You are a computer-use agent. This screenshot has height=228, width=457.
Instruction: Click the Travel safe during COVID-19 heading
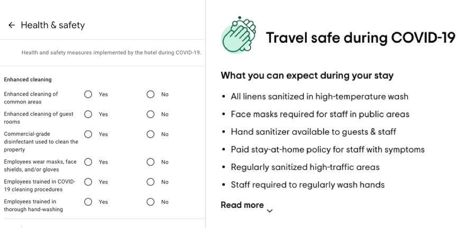point(361,38)
